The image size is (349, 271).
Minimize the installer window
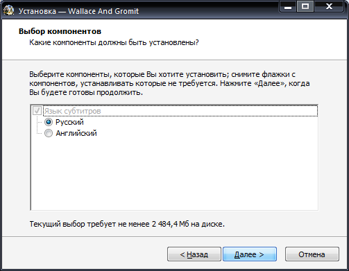pos(288,7)
